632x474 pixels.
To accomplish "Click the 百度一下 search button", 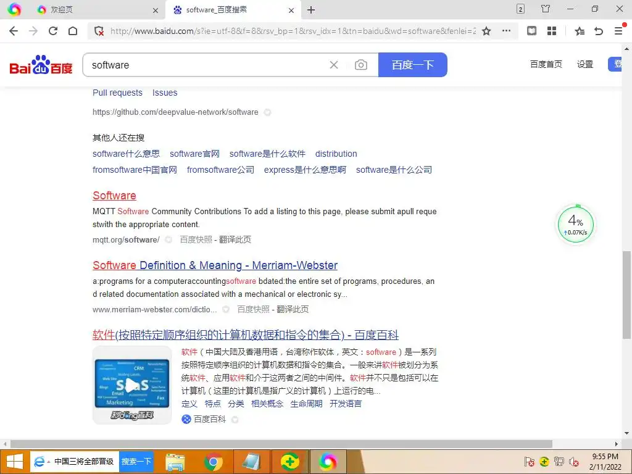I will [x=413, y=65].
